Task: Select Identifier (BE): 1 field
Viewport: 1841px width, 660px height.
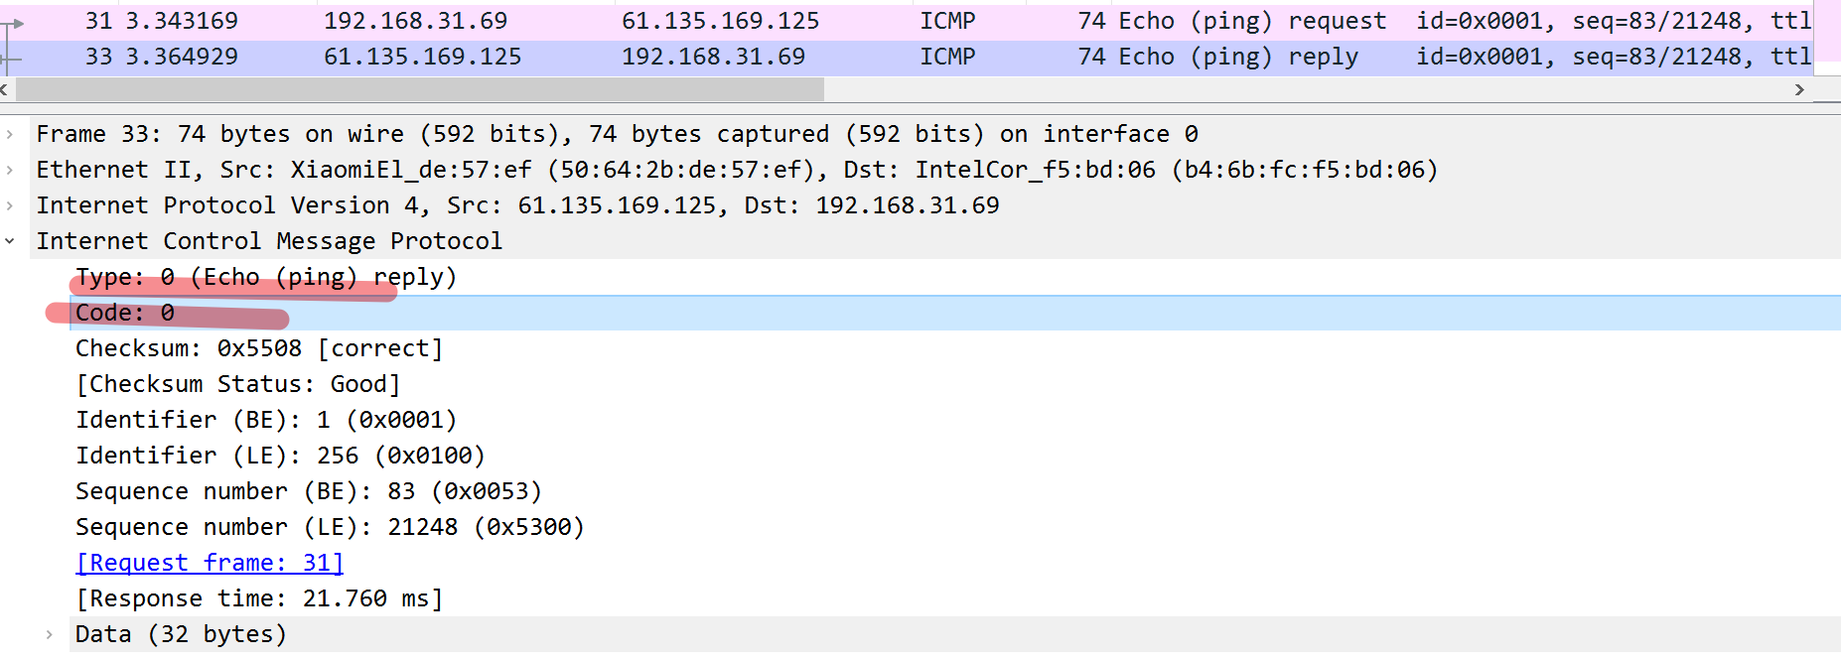Action: tap(265, 420)
